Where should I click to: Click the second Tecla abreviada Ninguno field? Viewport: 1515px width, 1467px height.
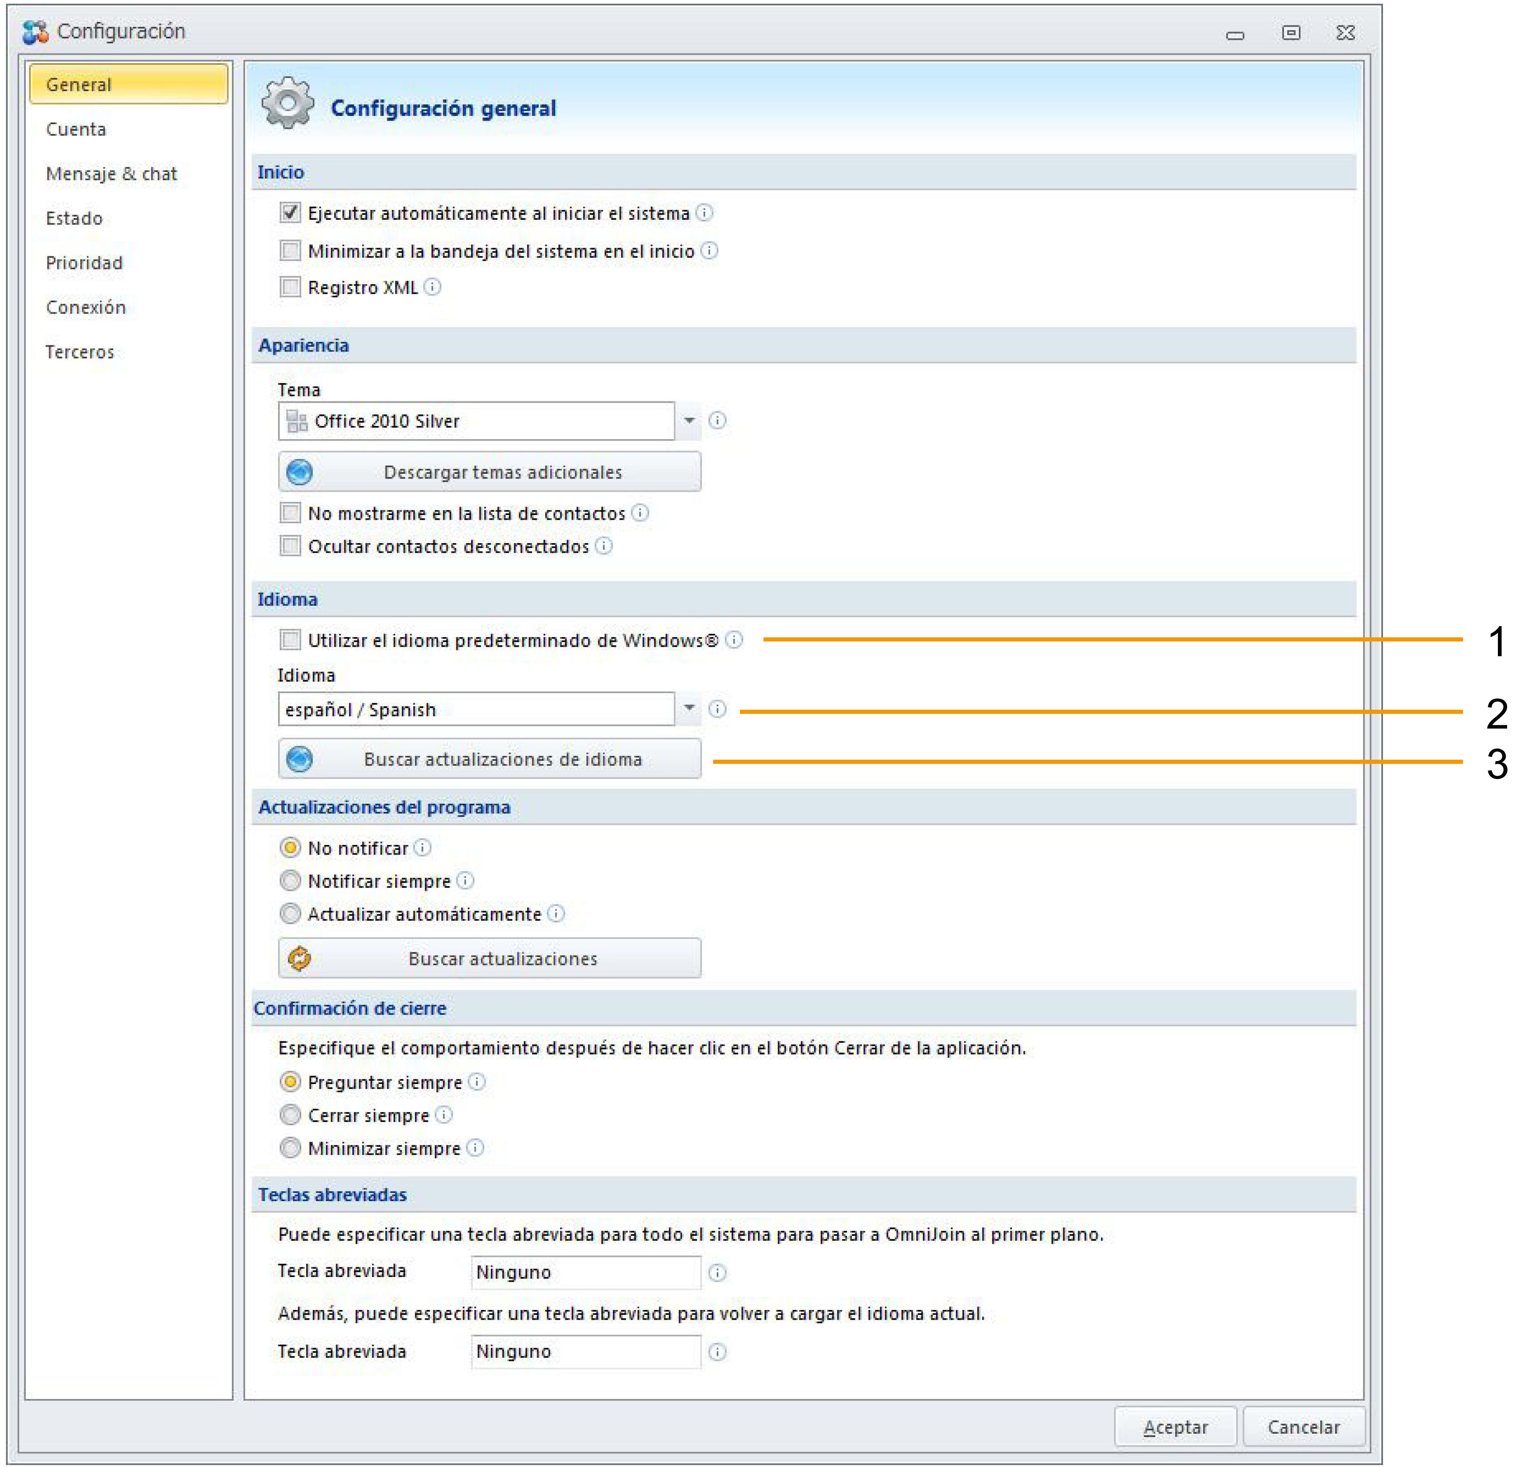tap(586, 1352)
